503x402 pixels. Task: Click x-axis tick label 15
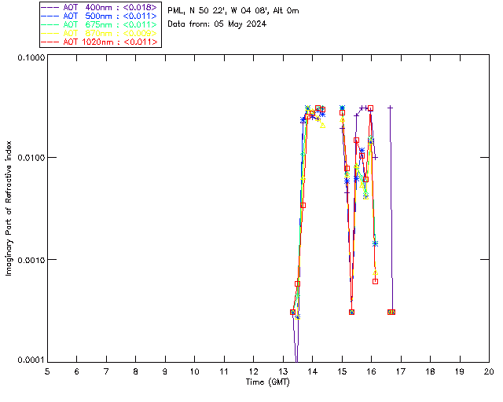click(x=342, y=371)
